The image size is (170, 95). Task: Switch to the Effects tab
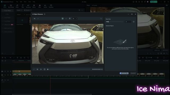click(34, 6)
